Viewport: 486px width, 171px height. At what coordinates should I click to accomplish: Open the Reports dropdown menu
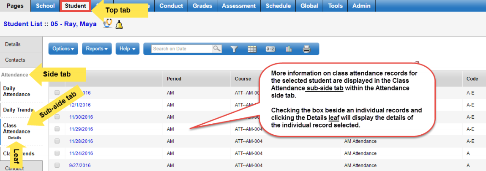(x=97, y=49)
